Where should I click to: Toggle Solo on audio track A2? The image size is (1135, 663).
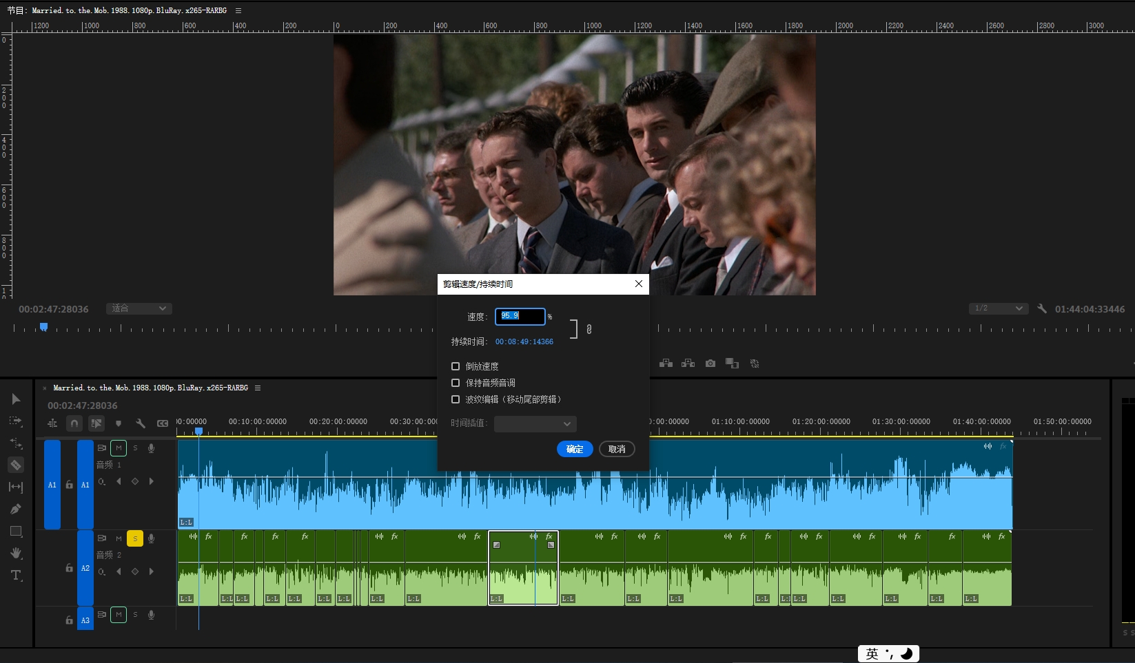(x=135, y=538)
